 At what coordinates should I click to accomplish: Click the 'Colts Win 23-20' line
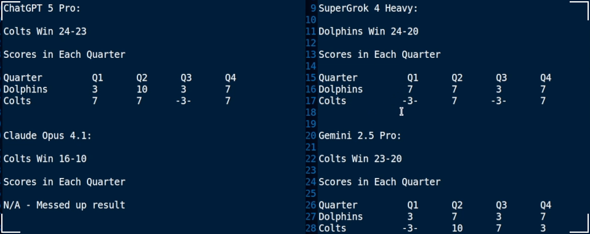pyautogui.click(x=360, y=159)
